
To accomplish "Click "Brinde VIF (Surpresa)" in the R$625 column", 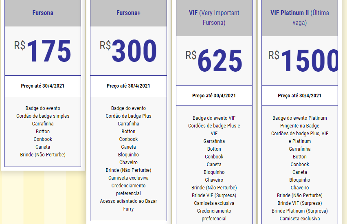I will pyautogui.click(x=214, y=195).
